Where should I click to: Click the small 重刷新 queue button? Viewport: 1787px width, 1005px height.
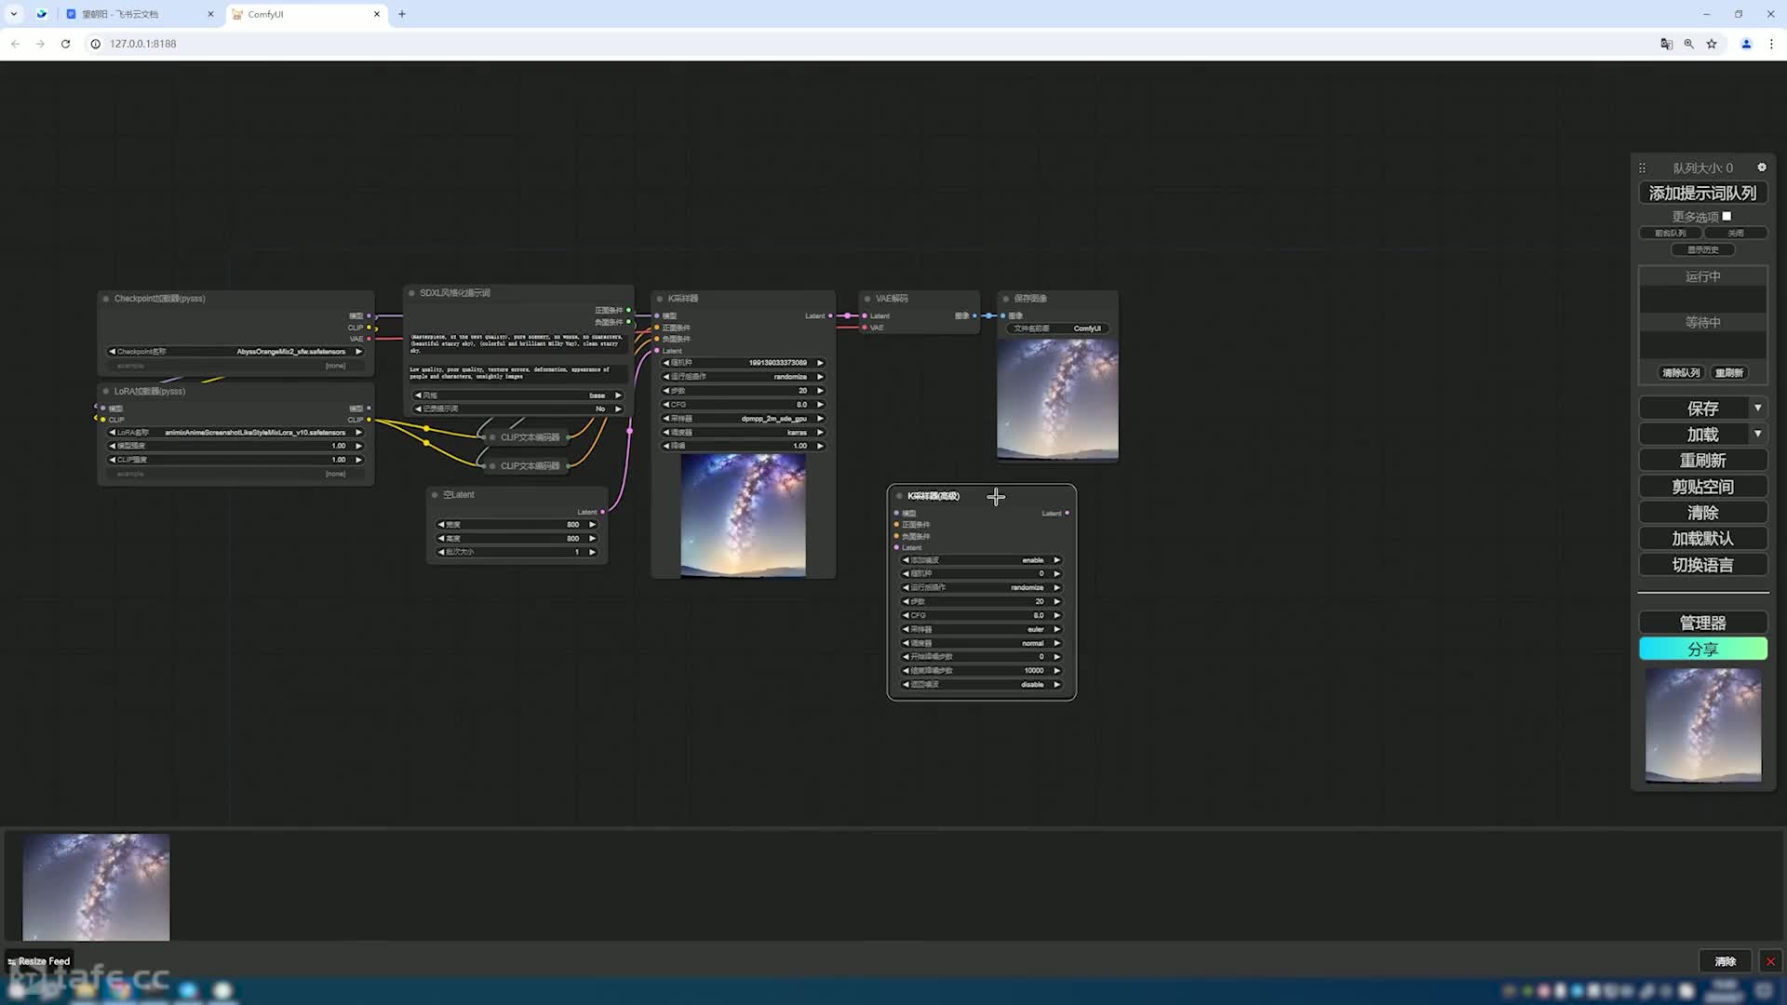[x=1728, y=372]
